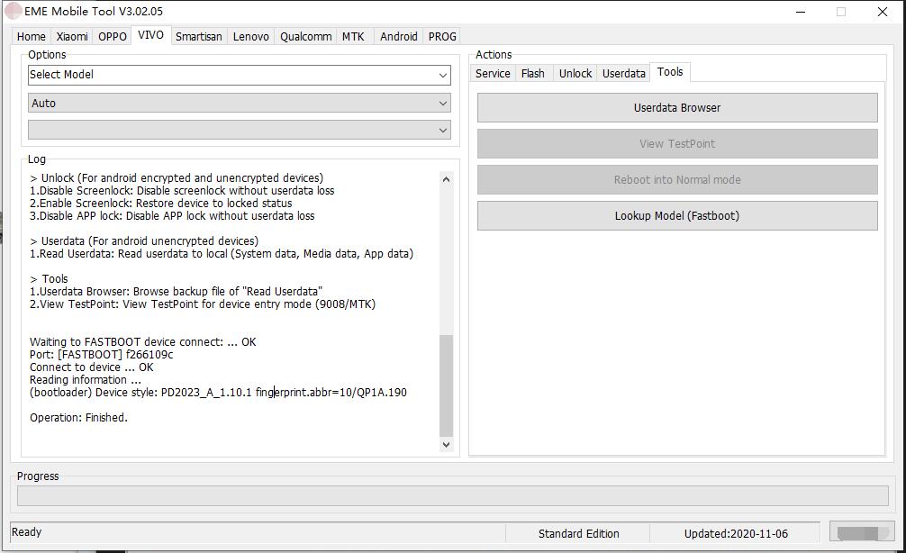Click 'Connect to device ... OK' log line
The height and width of the screenshot is (553, 906).
[91, 367]
